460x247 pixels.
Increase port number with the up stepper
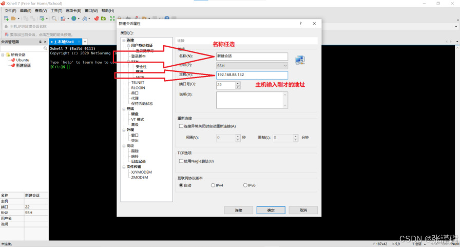[x=238, y=83]
